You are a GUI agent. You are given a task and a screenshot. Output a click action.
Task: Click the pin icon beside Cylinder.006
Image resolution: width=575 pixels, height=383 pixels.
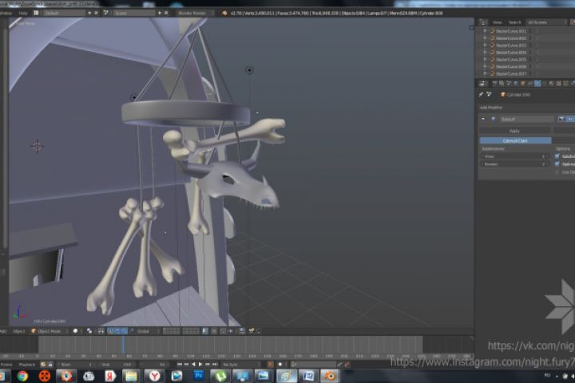click(481, 95)
